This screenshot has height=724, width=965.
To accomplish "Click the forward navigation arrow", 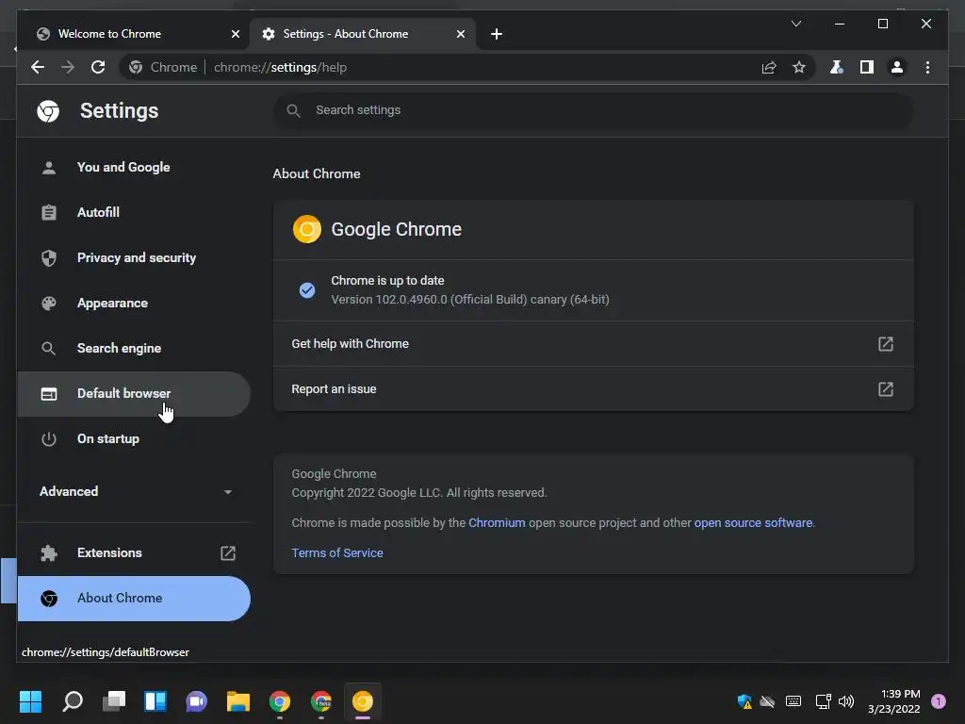I will (x=68, y=67).
